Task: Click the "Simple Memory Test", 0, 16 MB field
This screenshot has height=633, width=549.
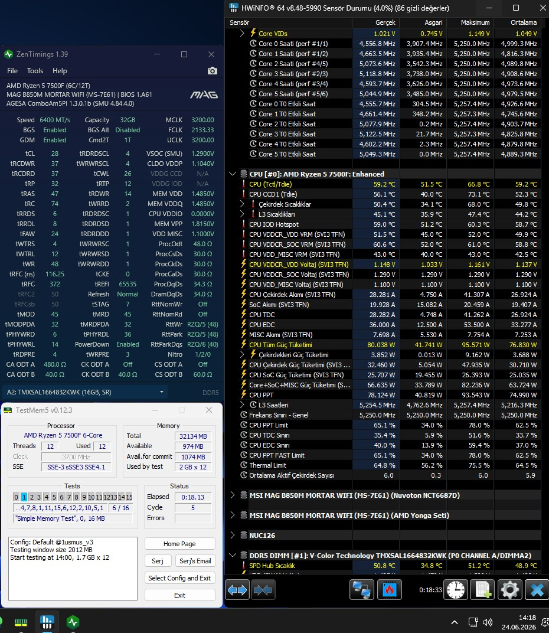Action: [x=73, y=518]
